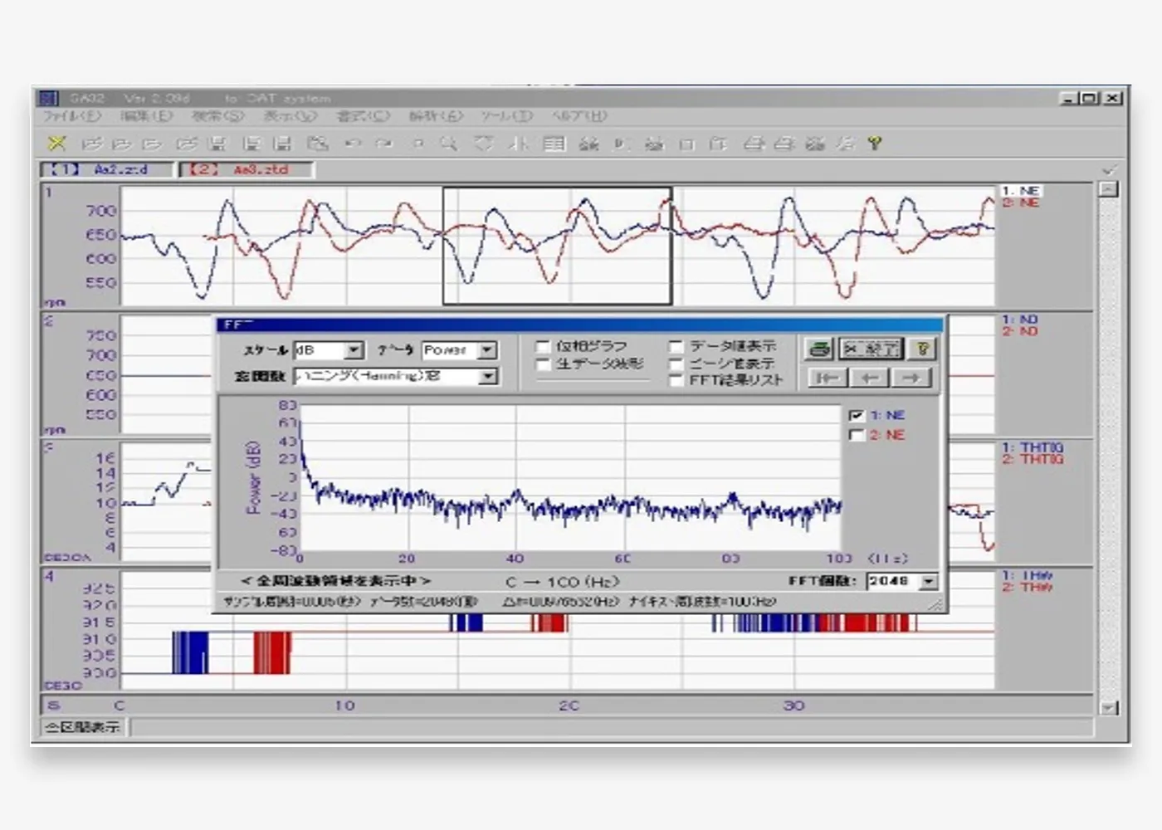Screen dimensions: 1162x830
Task: Open the FFT個数 2048 dropdown
Action: click(929, 582)
